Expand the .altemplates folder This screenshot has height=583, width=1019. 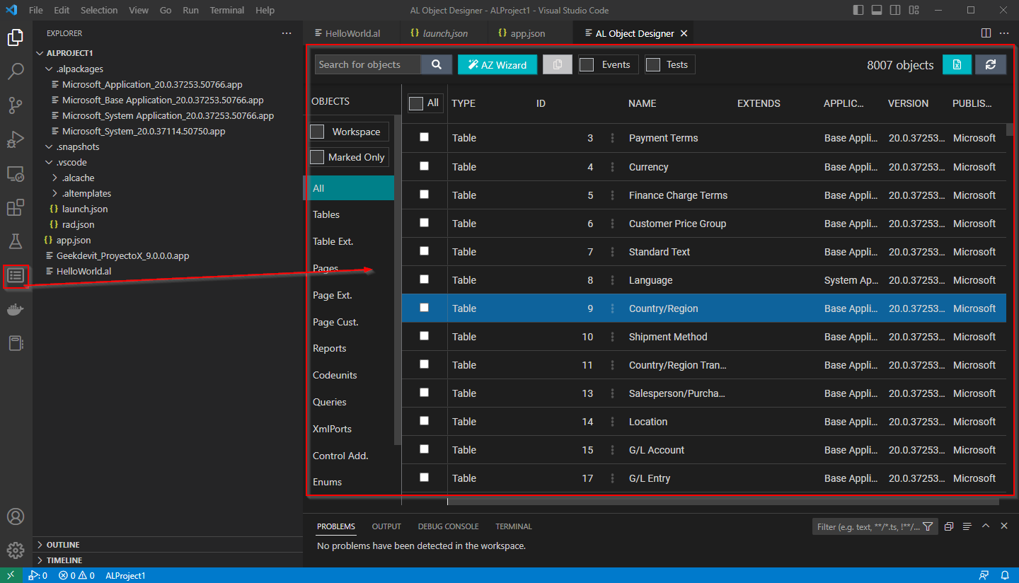(55, 194)
